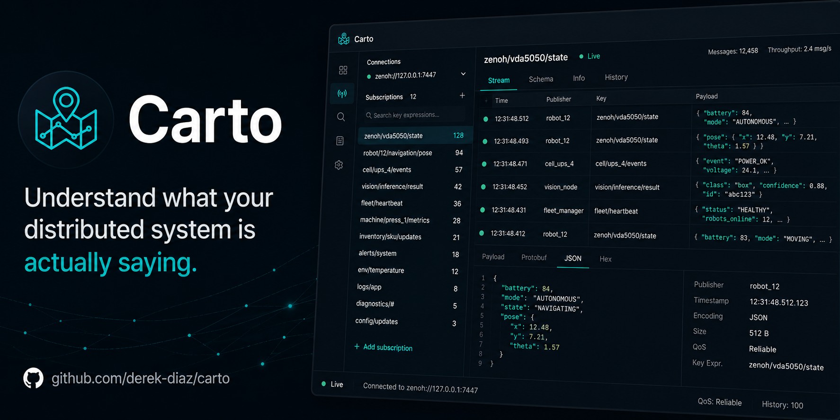
Task: Select diagnostics/# subscription
Action: tap(406, 304)
